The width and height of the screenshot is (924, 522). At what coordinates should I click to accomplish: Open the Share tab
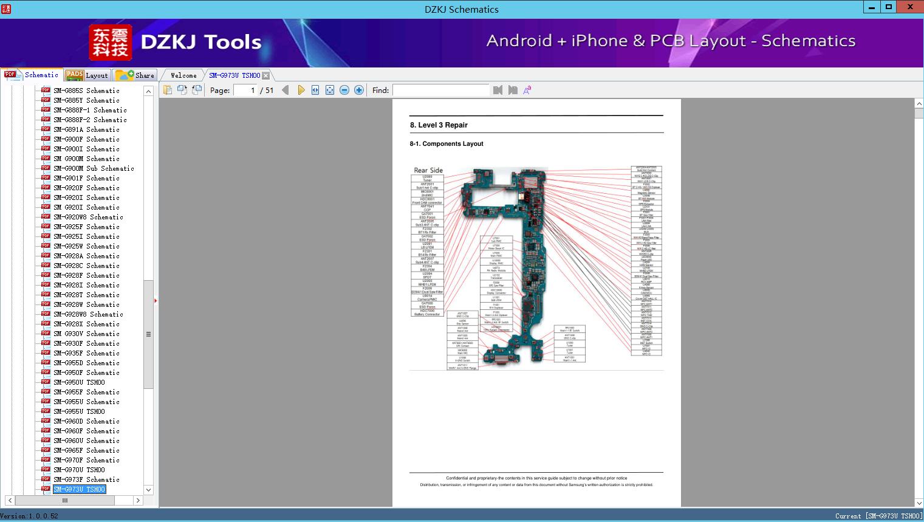135,75
